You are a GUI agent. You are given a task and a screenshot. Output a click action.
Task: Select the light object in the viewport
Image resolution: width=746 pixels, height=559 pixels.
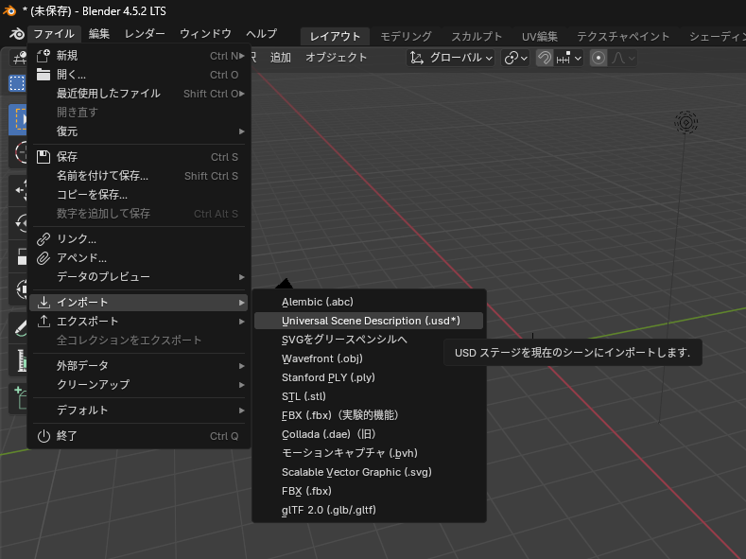click(685, 121)
